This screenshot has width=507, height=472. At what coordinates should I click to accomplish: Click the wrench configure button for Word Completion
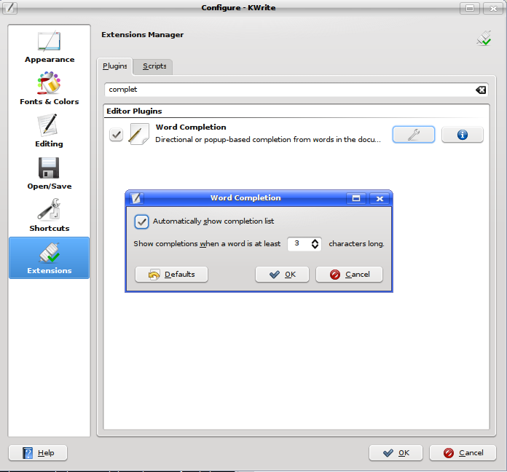click(x=414, y=135)
